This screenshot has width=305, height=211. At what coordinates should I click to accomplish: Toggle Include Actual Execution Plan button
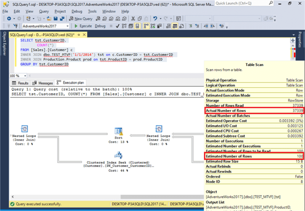(146, 26)
